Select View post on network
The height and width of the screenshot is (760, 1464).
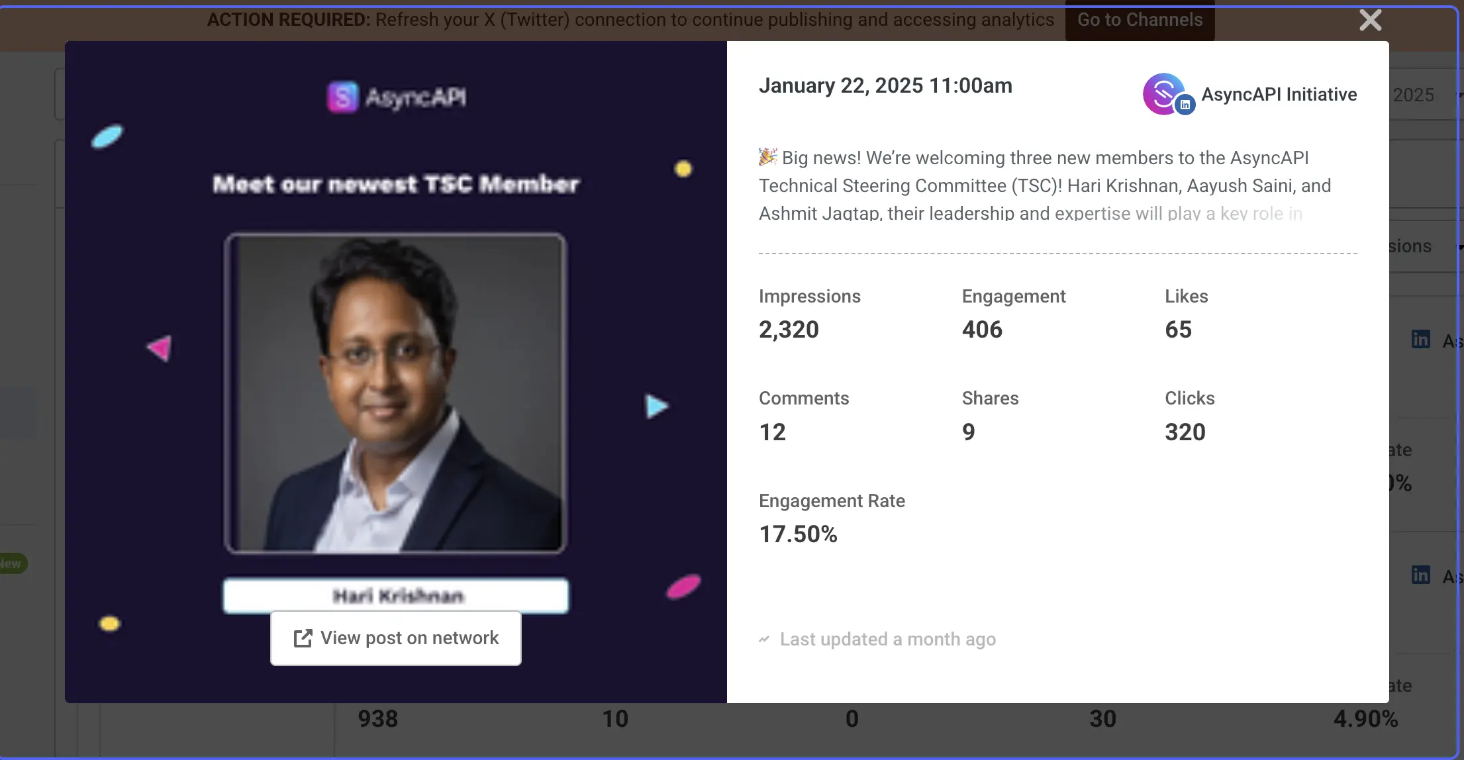(x=395, y=638)
